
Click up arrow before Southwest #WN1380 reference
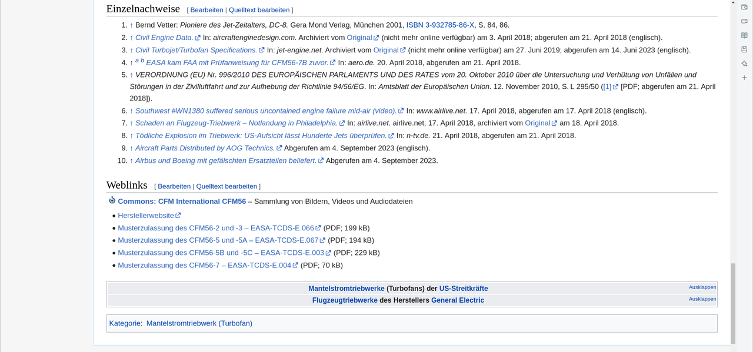click(x=131, y=111)
